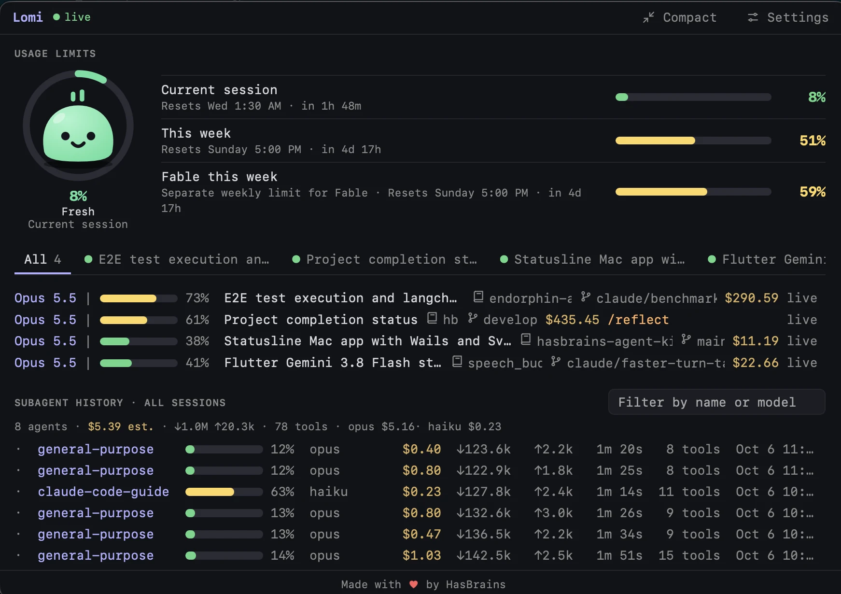Screen dimensions: 841x594
Task: Click the repo icon beside speech_bud
Action: (x=457, y=361)
